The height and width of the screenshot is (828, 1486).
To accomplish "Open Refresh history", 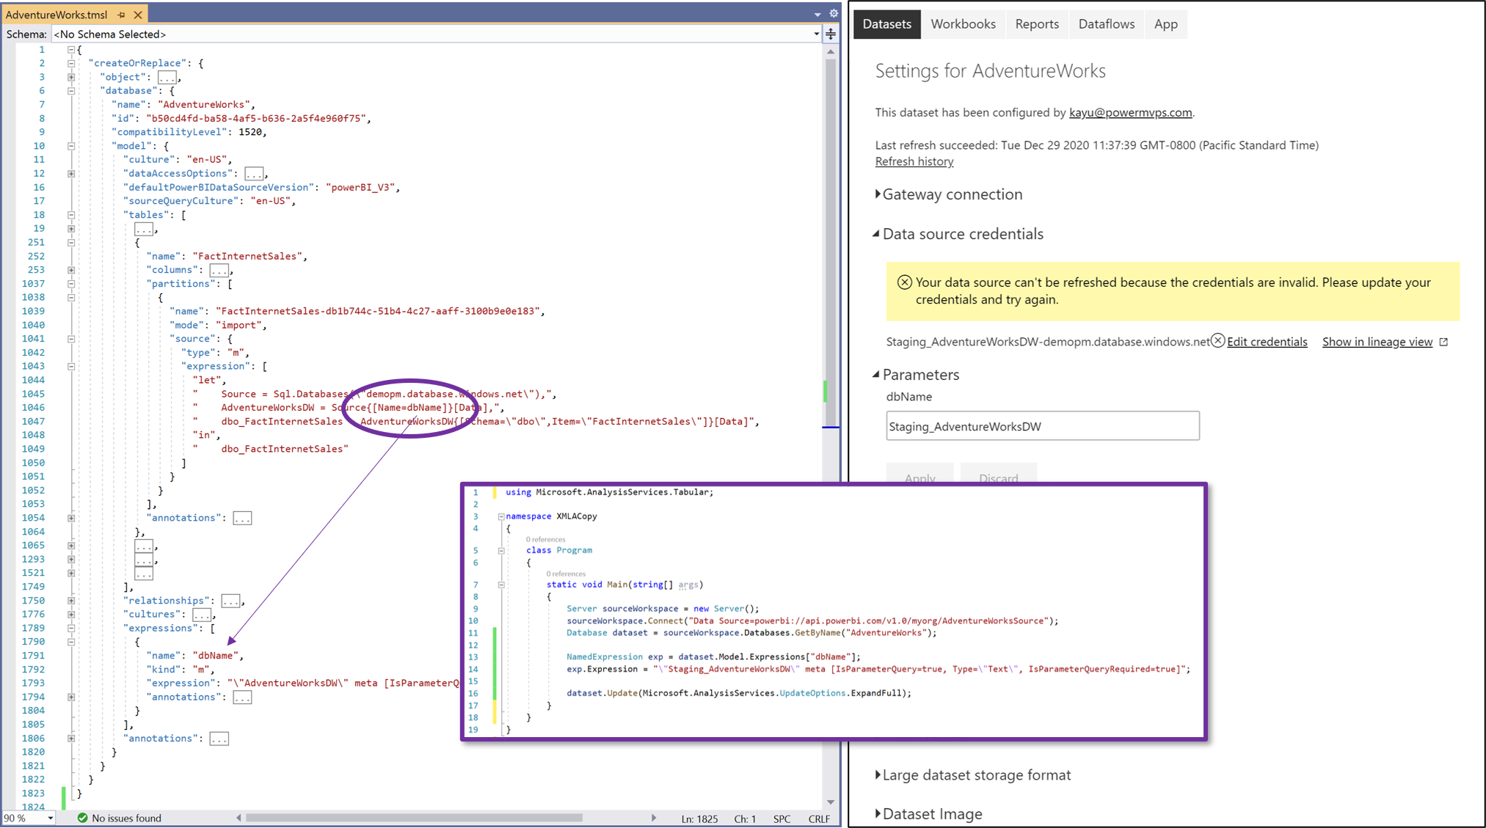I will (914, 161).
